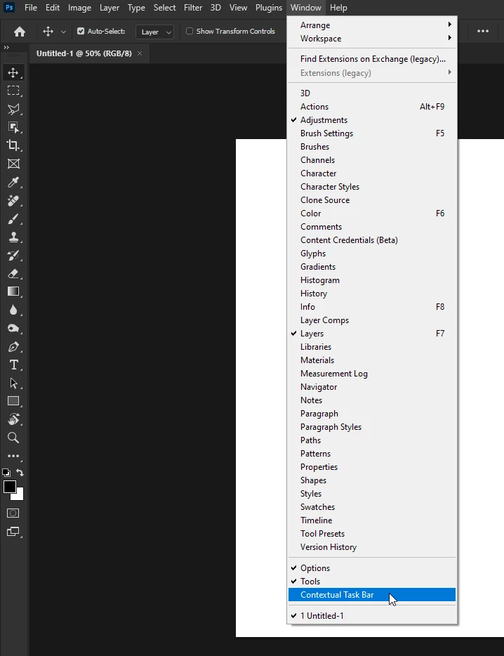Select the 1 Untitled-1 document entry
504x656 pixels.
372,616
